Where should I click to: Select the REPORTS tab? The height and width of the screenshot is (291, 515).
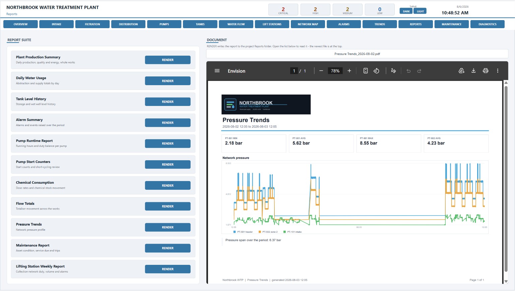pos(415,24)
